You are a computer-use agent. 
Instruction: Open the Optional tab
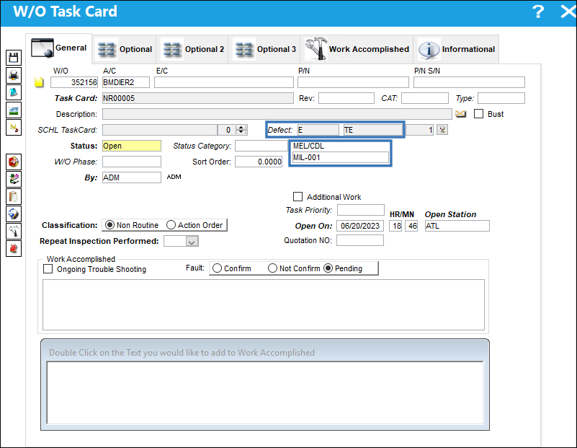point(125,49)
